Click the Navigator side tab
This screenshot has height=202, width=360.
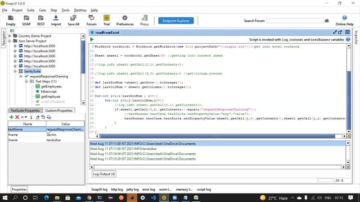pyautogui.click(x=3, y=38)
